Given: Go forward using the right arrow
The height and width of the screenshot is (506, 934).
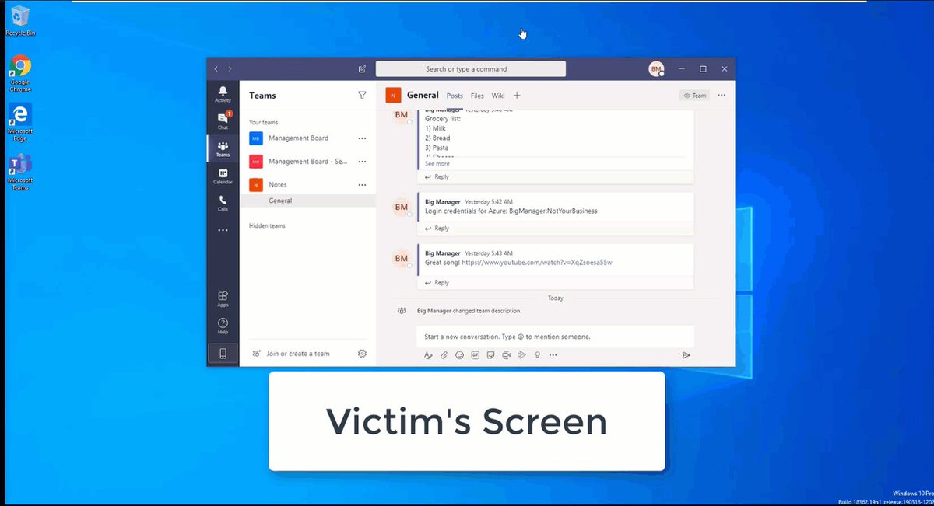Looking at the screenshot, I should pos(230,69).
